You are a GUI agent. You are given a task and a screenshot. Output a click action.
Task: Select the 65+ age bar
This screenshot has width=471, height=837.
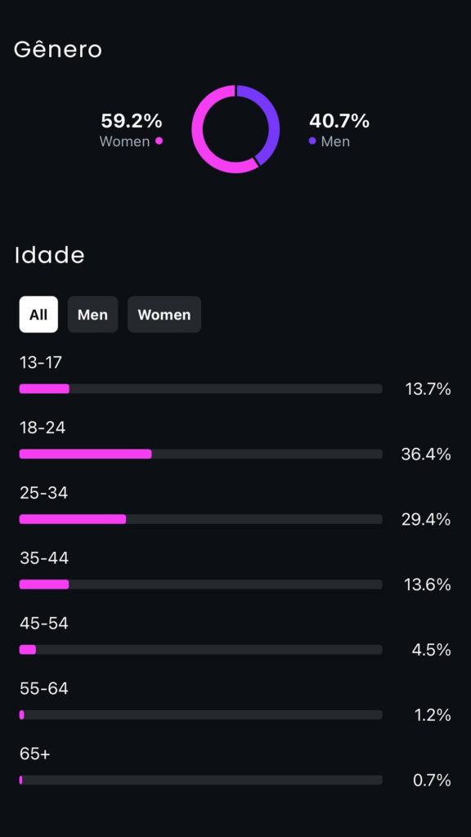[x=201, y=780]
